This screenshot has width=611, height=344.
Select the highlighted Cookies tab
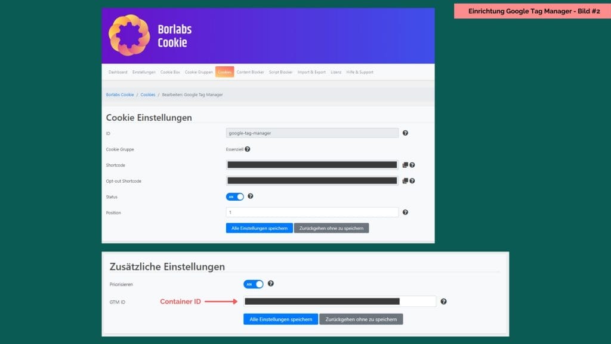224,72
